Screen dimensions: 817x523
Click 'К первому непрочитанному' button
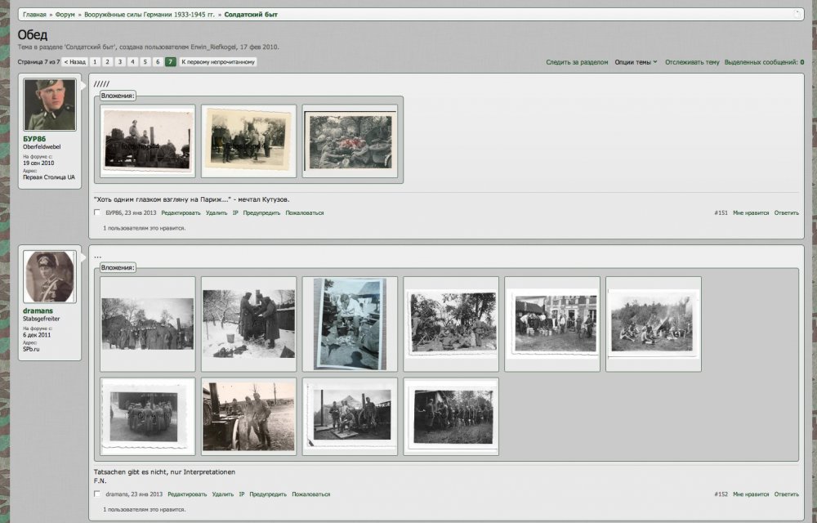pos(217,62)
